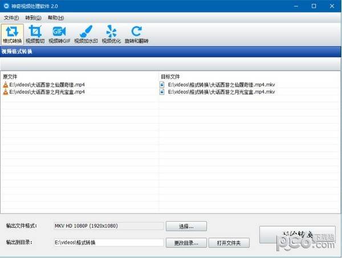
Task: Open the 旋转和翻转 rotate tool
Action: (x=136, y=34)
